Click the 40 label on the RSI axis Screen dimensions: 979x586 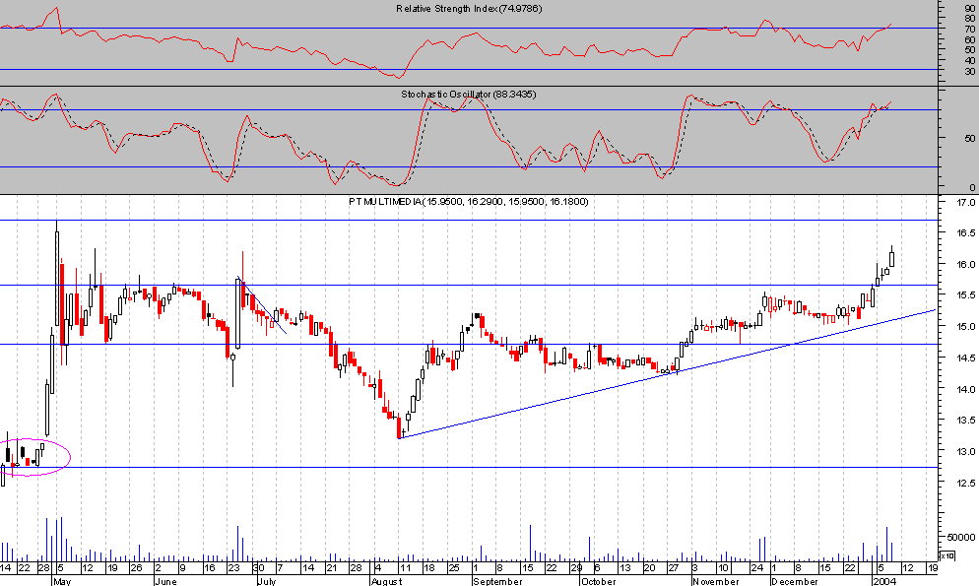click(969, 60)
